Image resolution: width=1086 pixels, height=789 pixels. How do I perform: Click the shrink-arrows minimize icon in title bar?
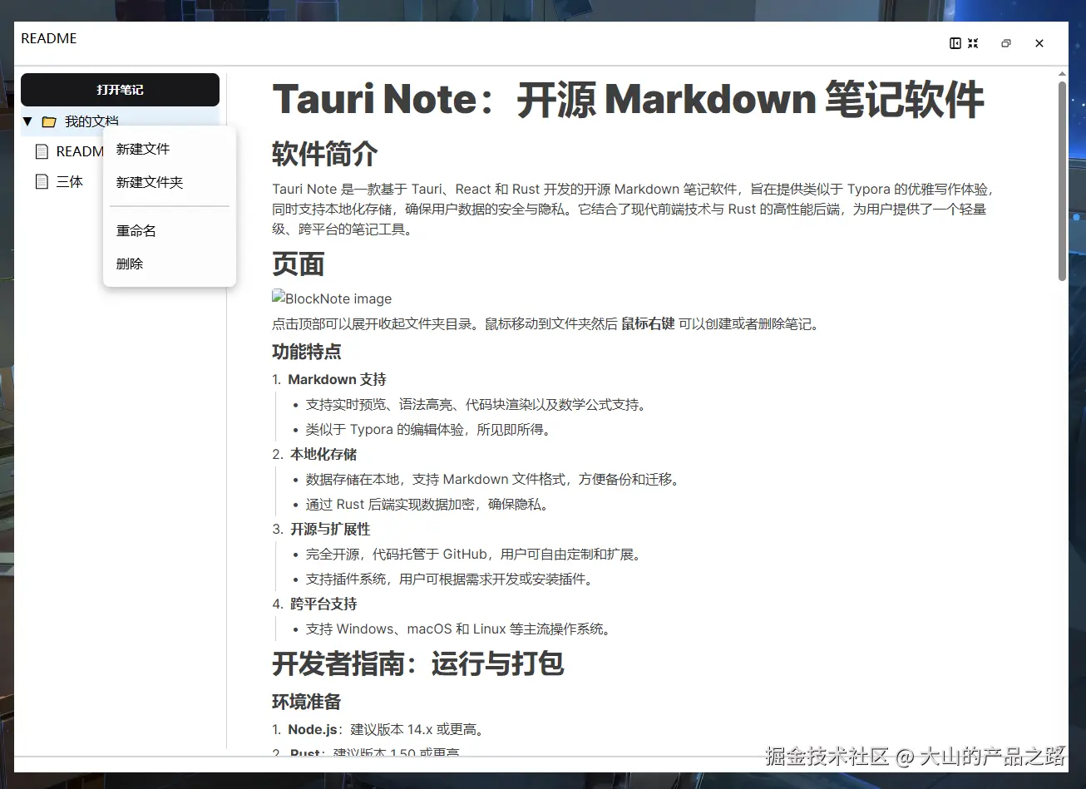point(973,43)
